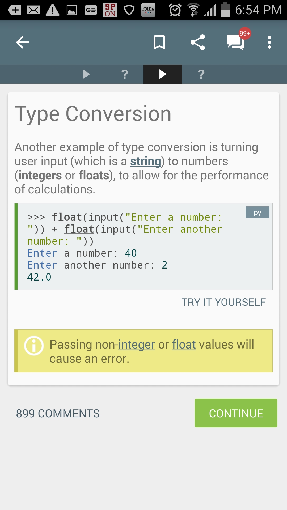Tap the share icon

pos(198,42)
